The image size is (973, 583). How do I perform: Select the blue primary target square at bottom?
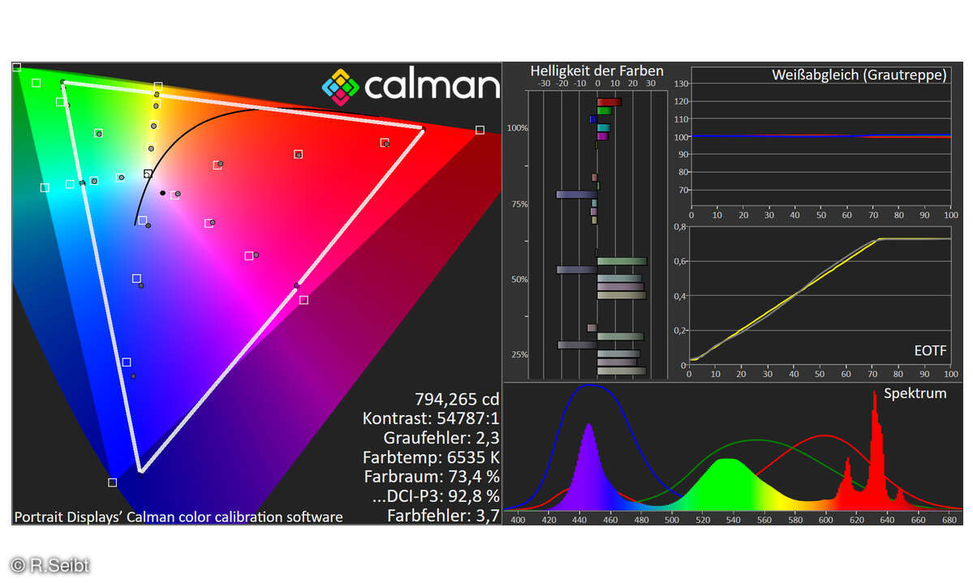tap(112, 482)
